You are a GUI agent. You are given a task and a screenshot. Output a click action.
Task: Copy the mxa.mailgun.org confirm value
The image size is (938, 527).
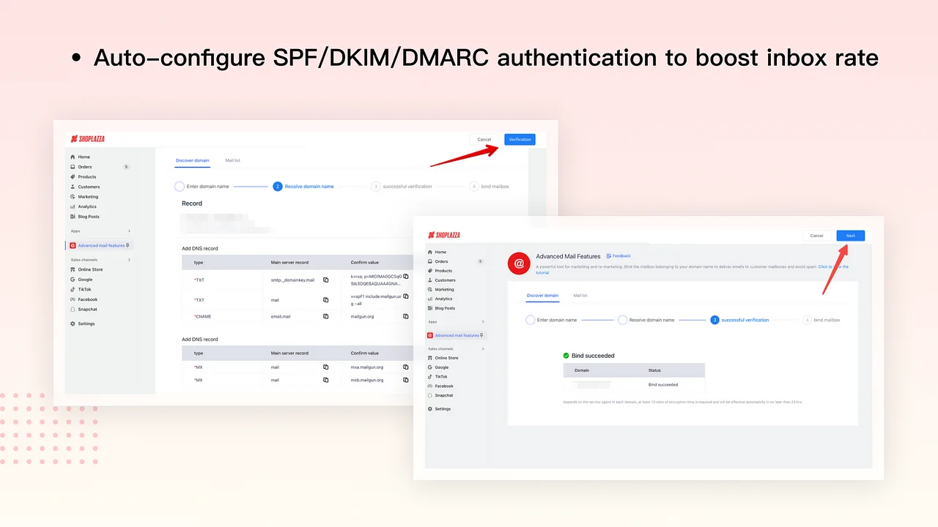pyautogui.click(x=405, y=367)
